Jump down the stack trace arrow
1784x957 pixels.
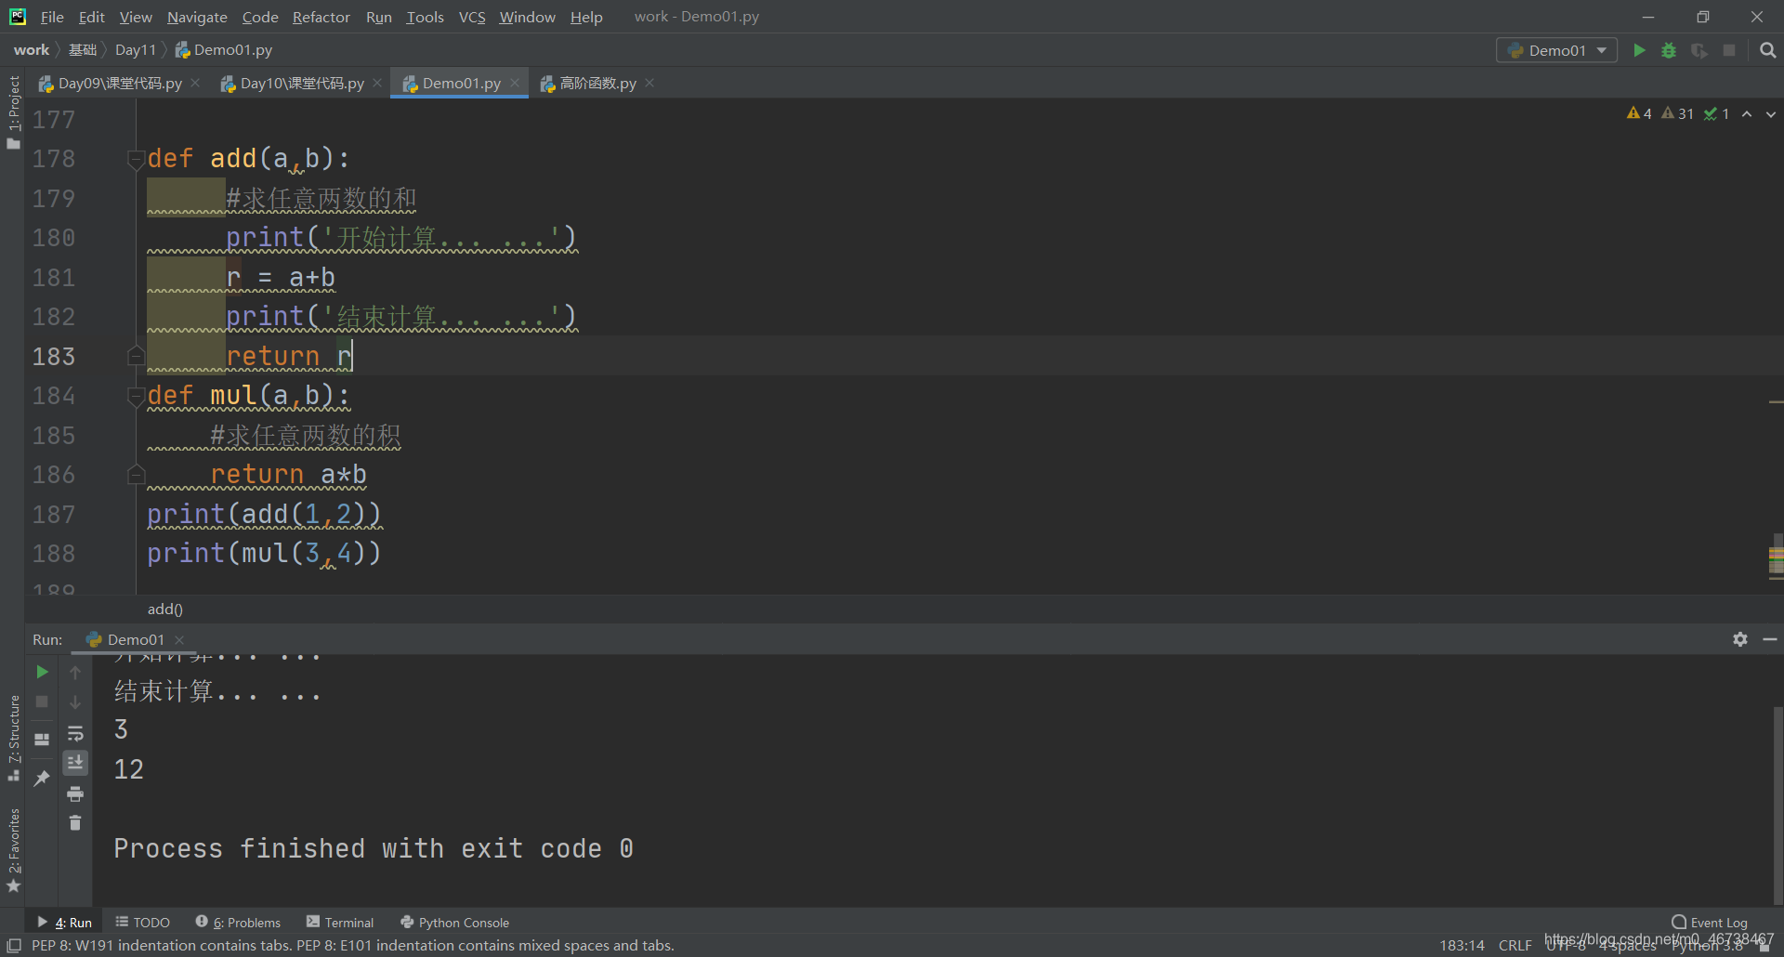75,701
